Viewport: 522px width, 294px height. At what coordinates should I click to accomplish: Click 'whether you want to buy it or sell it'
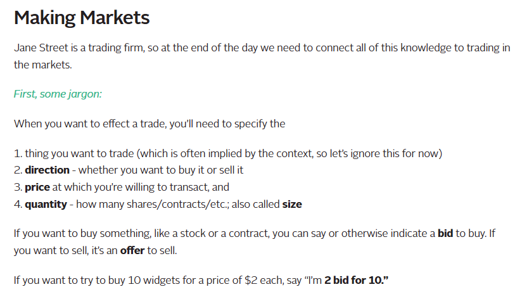coord(161,170)
